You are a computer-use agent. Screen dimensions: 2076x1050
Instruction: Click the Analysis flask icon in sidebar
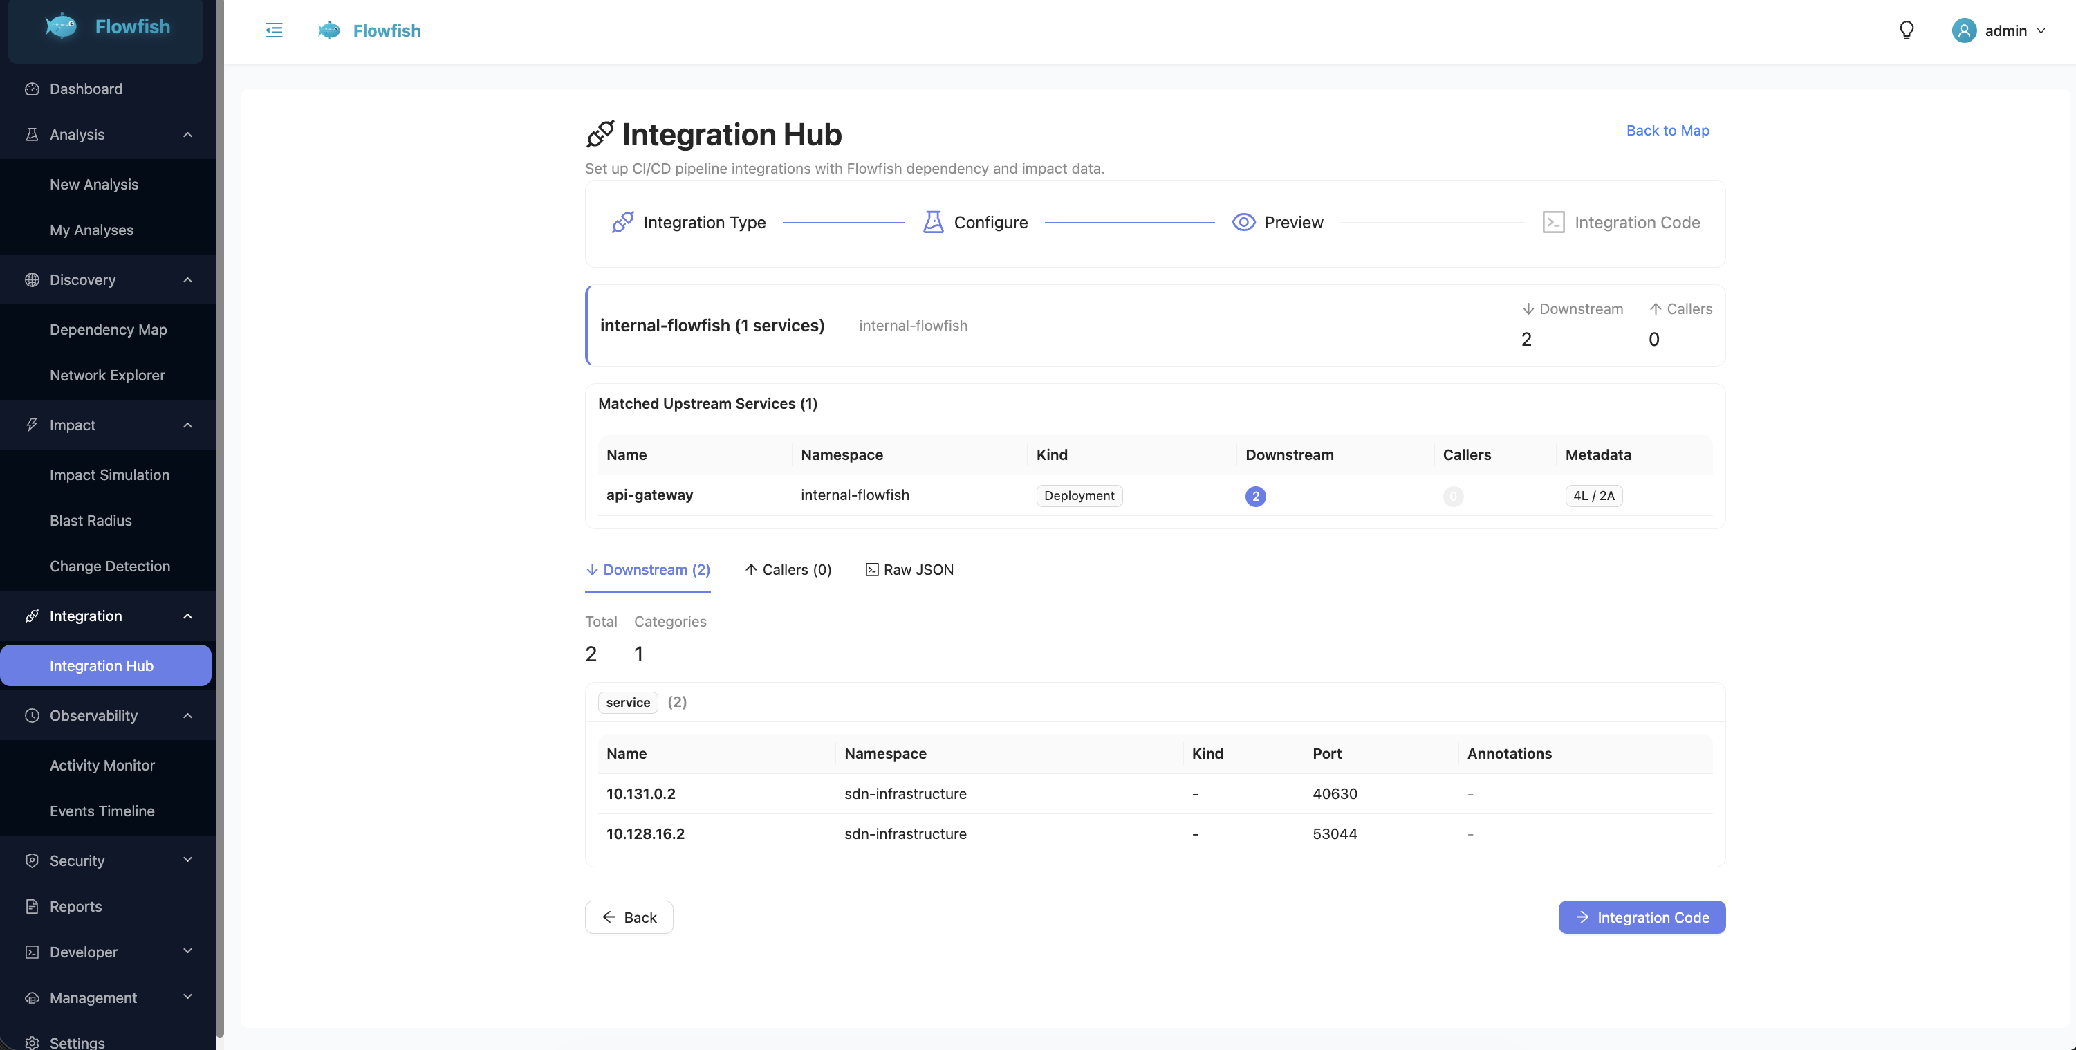pyautogui.click(x=33, y=135)
